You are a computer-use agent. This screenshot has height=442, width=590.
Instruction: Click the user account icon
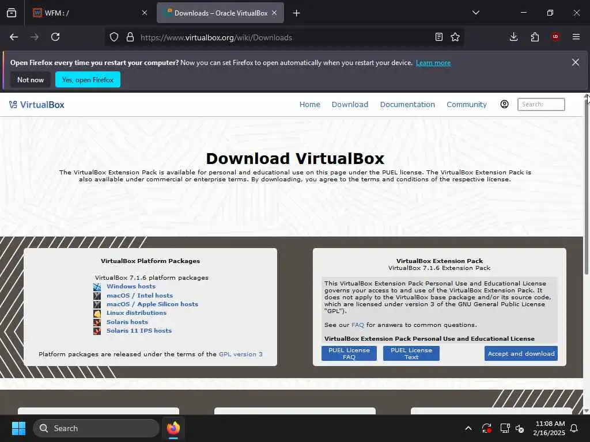505,104
